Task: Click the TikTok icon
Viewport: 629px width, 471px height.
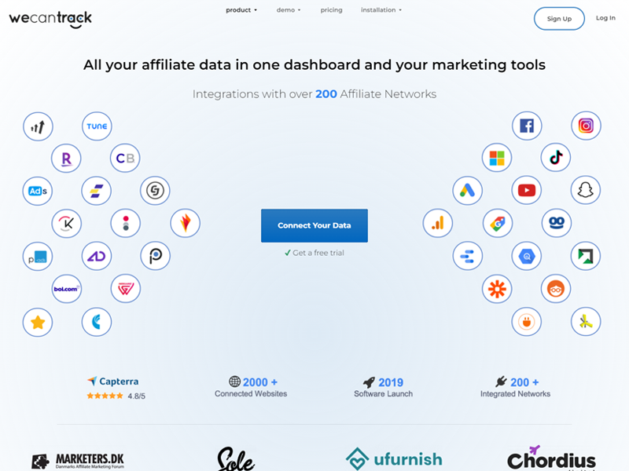Action: (556, 158)
